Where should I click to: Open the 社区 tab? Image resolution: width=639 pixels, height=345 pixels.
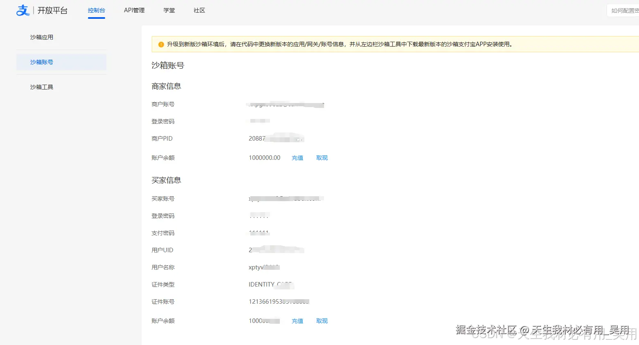tap(199, 10)
